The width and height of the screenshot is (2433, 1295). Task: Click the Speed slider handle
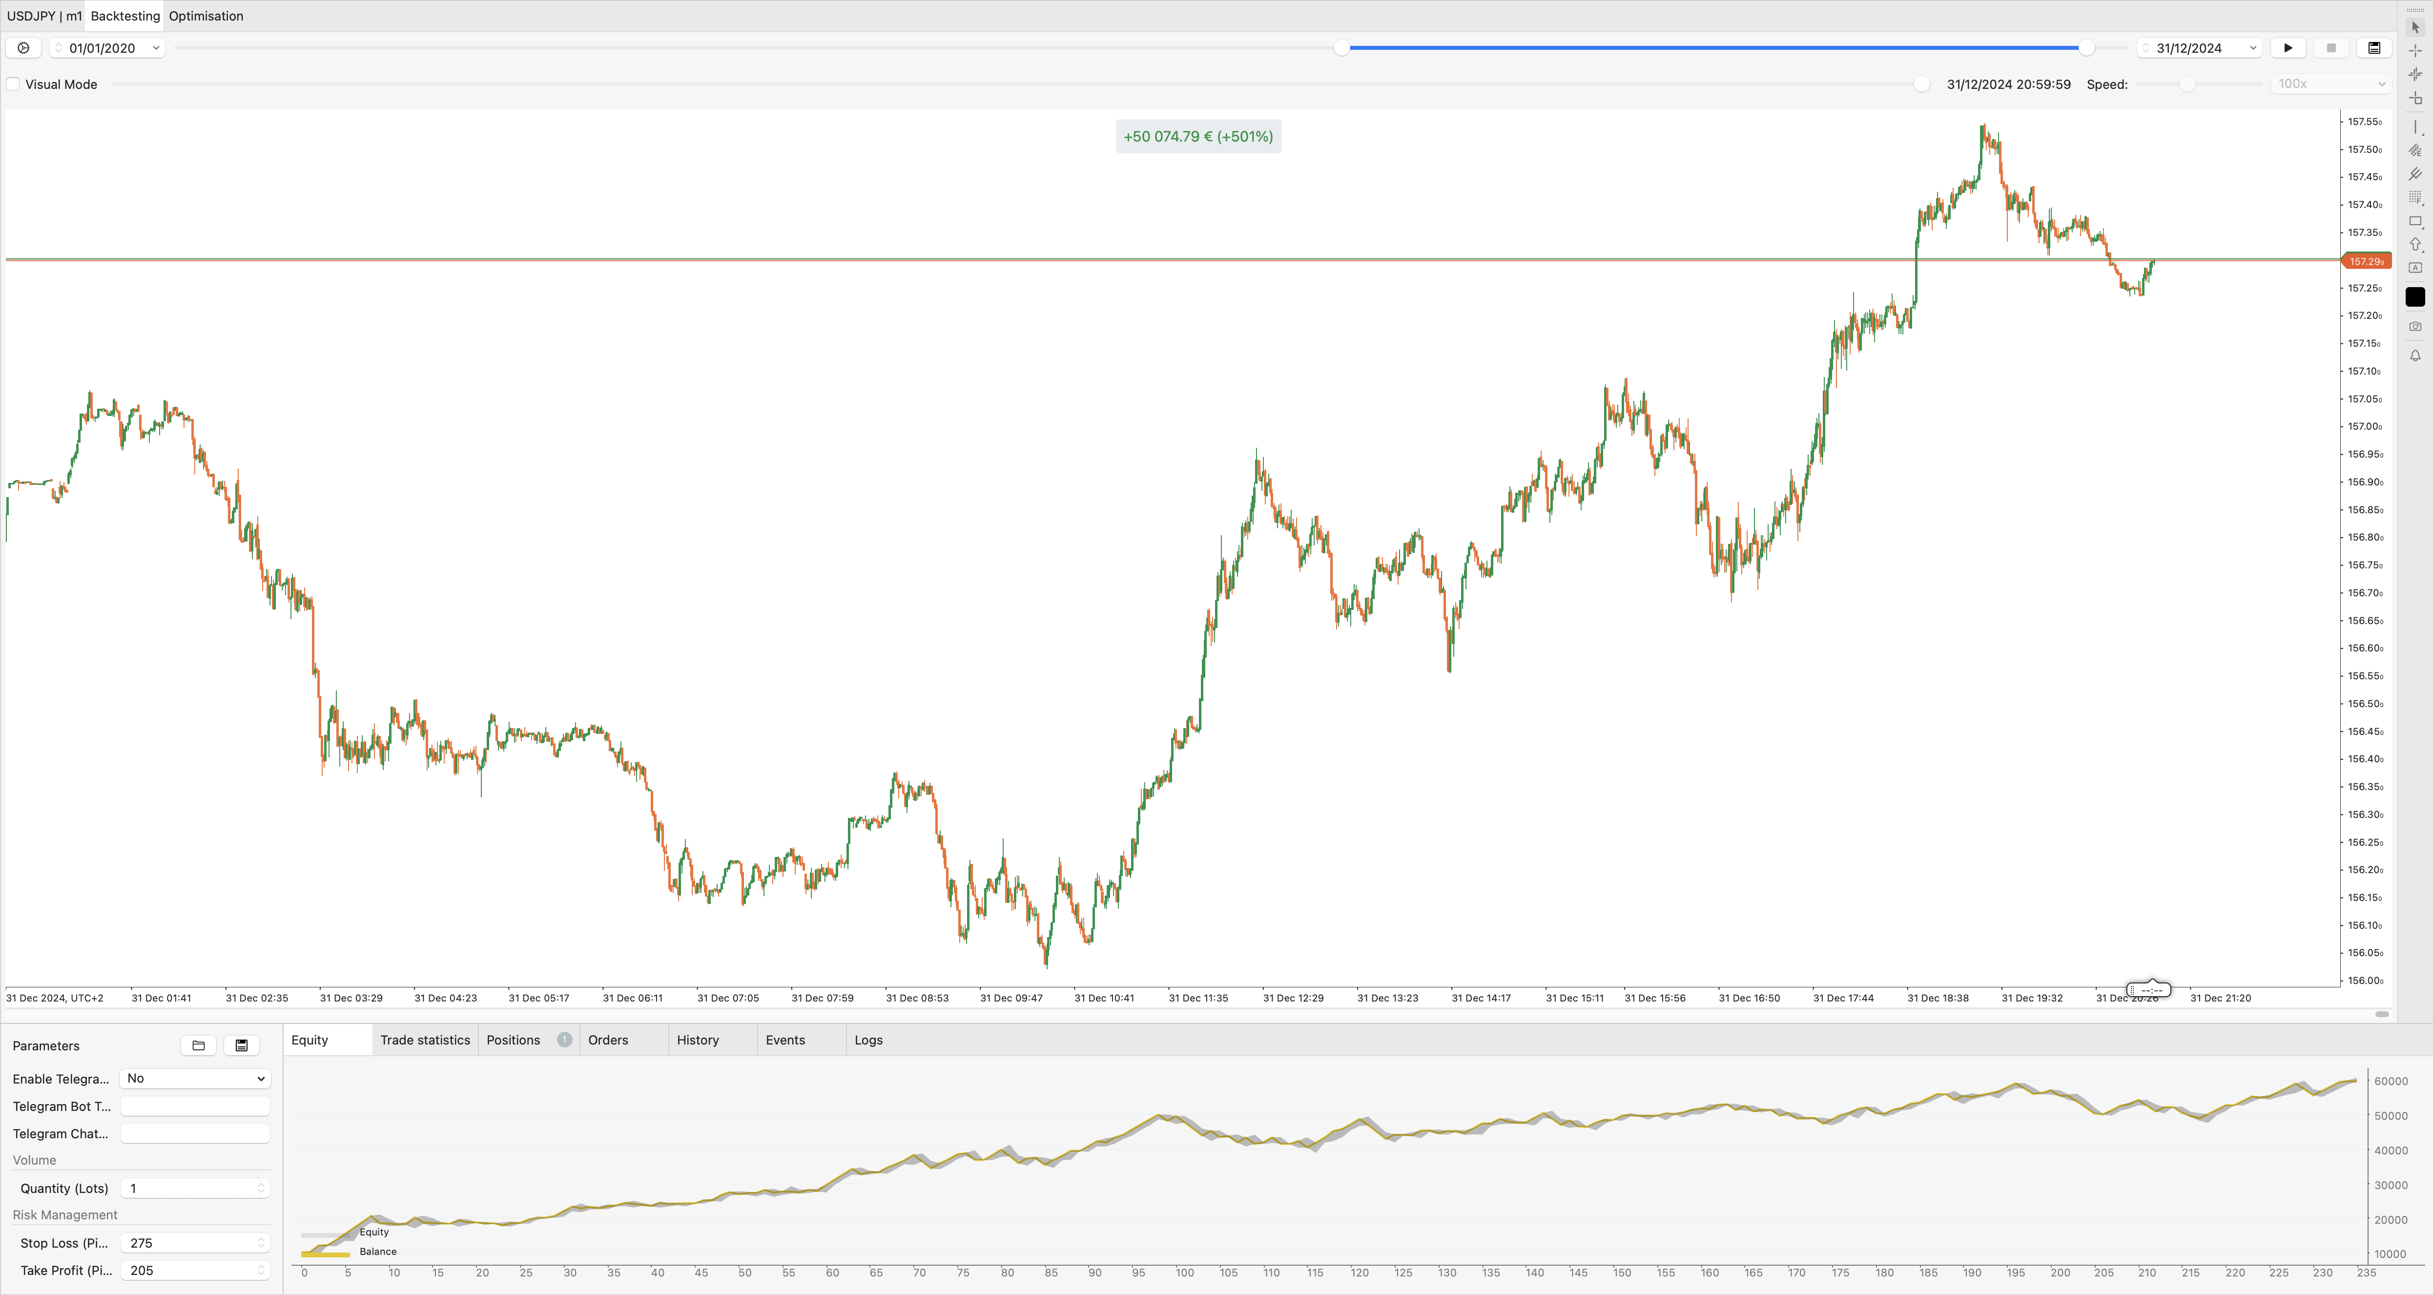(2186, 84)
